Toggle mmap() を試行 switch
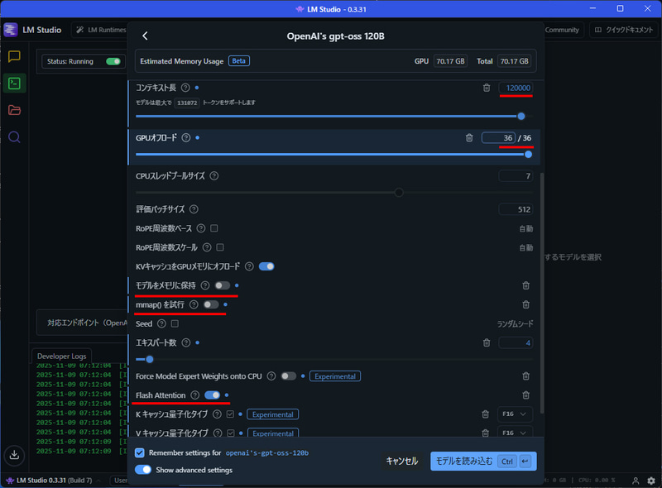Screen dimensions: 662x488 click(211, 304)
